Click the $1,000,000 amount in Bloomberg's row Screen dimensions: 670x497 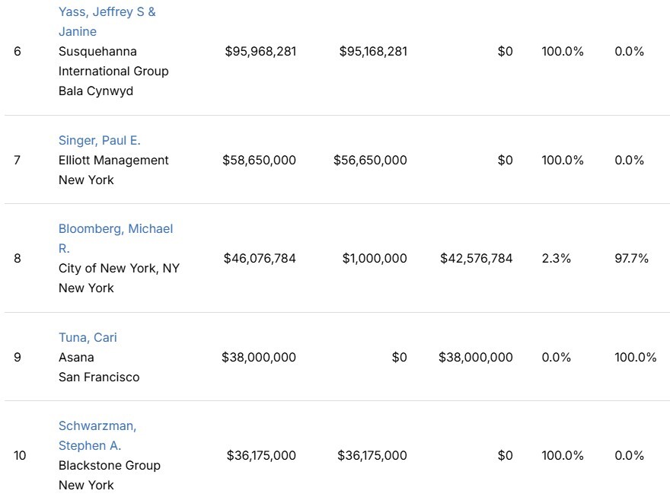(x=375, y=258)
